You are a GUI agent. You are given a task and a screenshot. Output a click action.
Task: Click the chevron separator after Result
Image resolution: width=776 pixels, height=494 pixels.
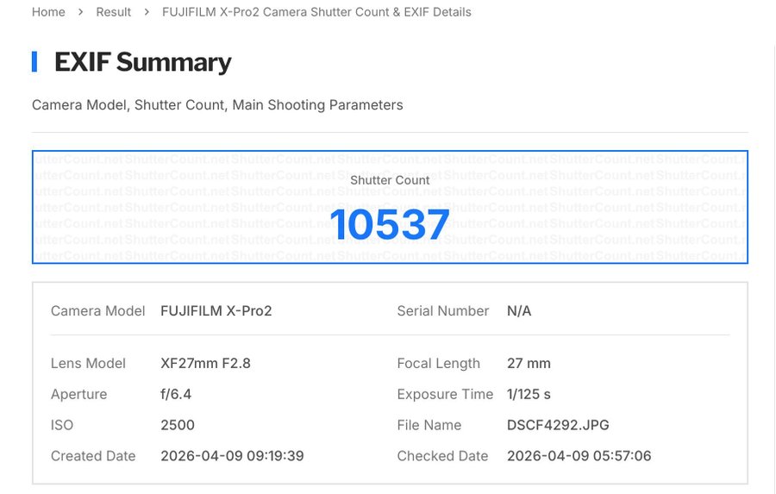147,12
